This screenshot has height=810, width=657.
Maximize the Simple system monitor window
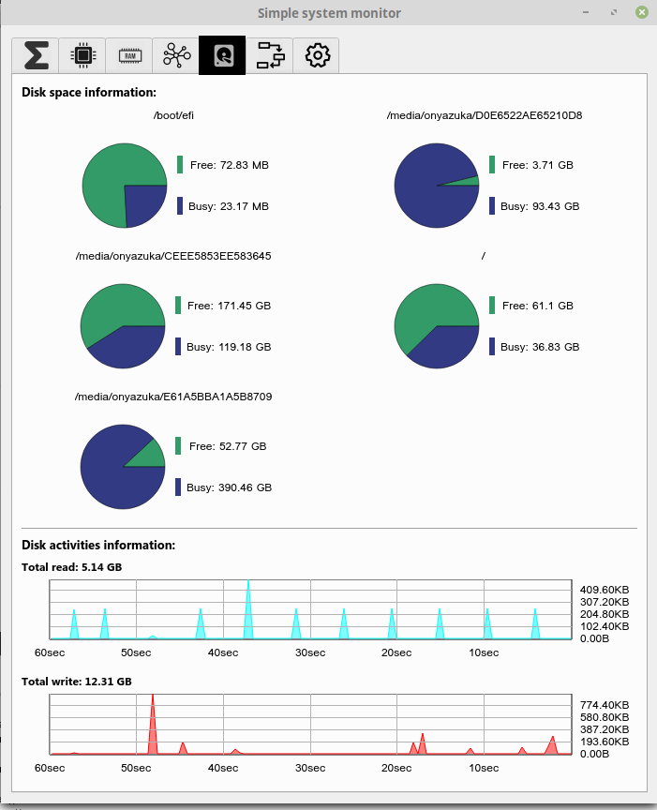[614, 12]
